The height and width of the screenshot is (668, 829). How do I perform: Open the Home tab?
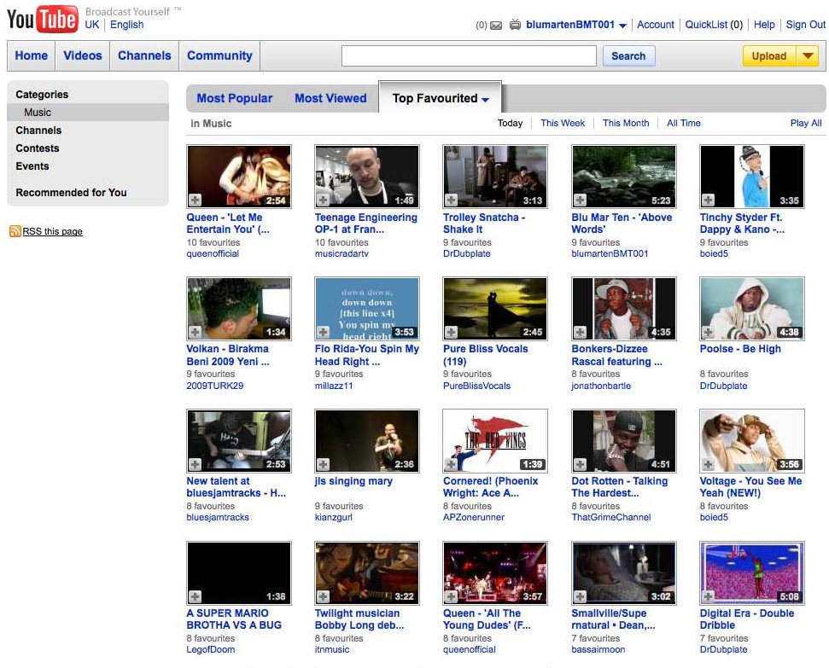[x=32, y=55]
